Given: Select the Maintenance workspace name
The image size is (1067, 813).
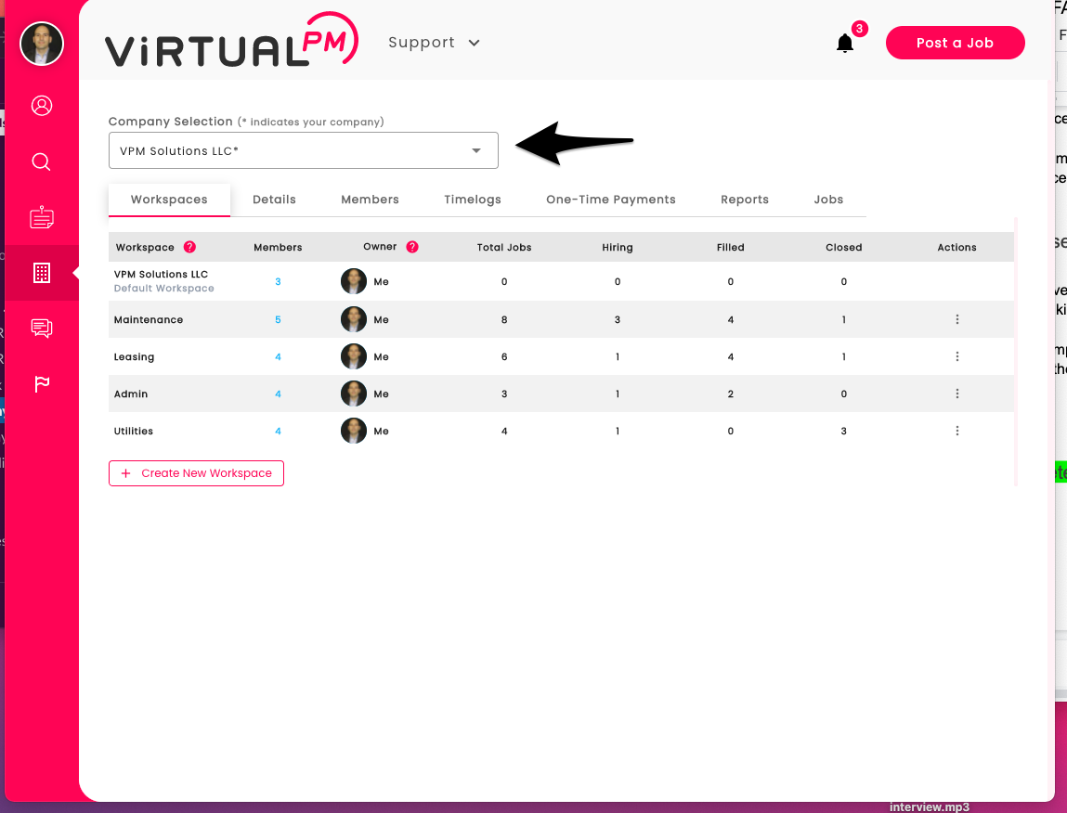Looking at the screenshot, I should click(x=149, y=320).
